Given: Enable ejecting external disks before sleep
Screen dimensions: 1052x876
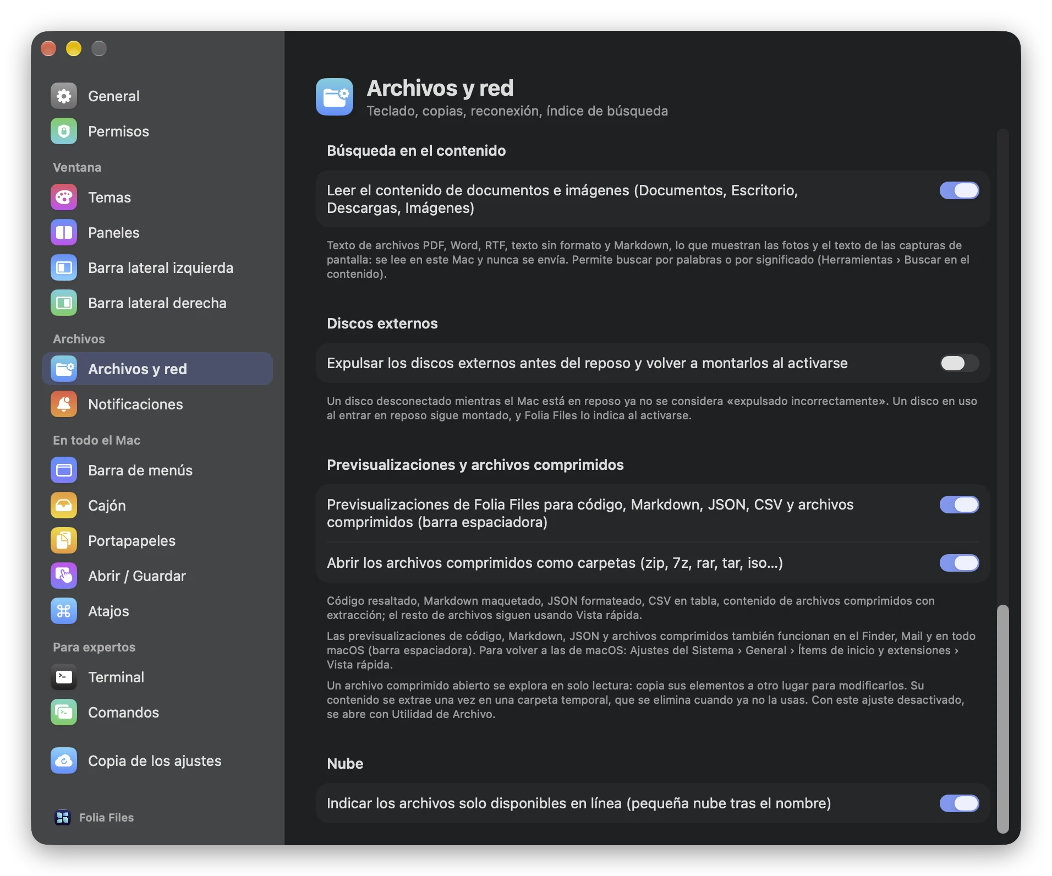Looking at the screenshot, I should coord(959,363).
